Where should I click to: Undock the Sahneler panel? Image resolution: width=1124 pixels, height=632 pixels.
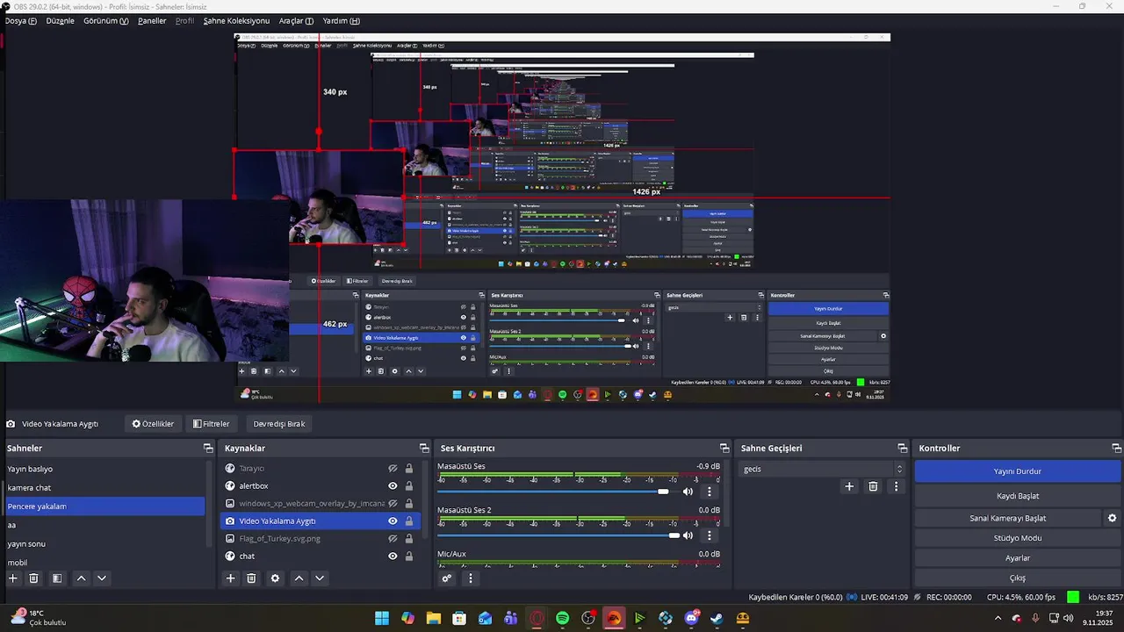coord(208,449)
